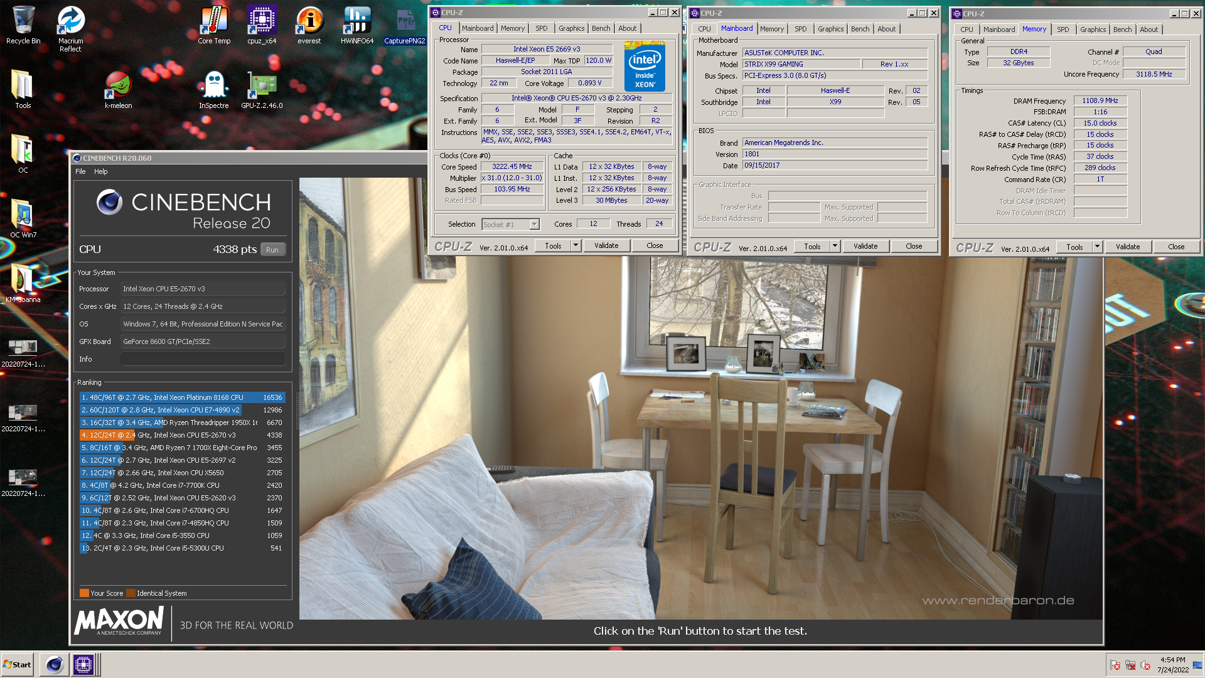
Task: Click the CPU-Z taskbar icon
Action: click(x=83, y=665)
